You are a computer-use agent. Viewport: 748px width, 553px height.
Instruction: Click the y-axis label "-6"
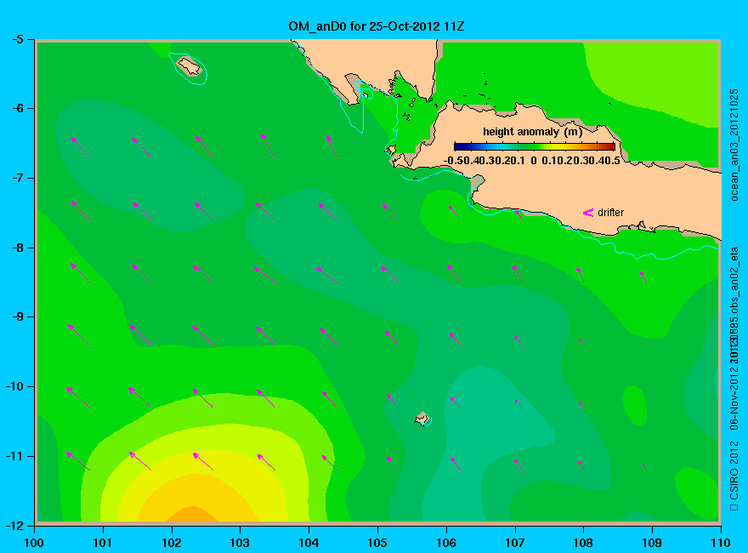[17, 108]
